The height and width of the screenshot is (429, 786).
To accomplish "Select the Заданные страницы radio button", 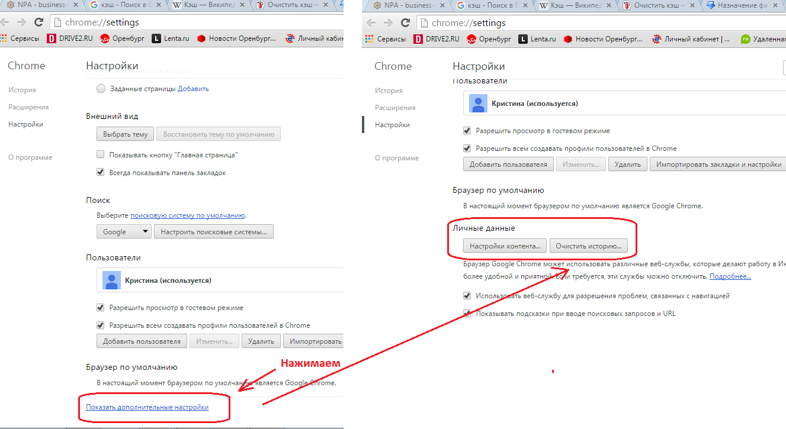I will [x=101, y=89].
